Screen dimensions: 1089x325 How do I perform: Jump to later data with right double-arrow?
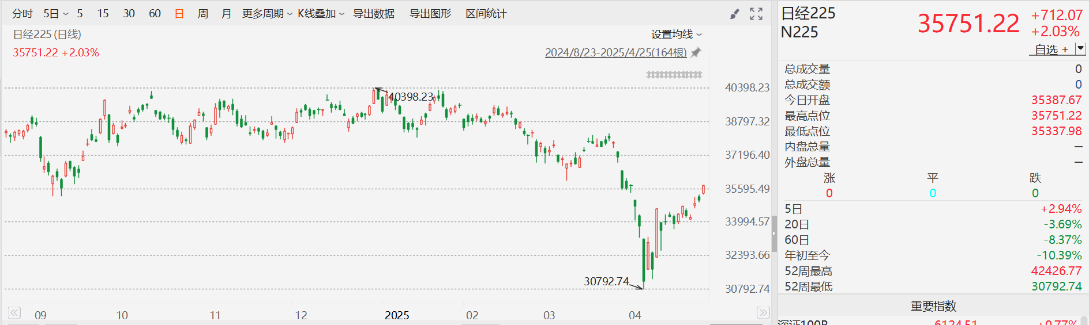(x=763, y=312)
